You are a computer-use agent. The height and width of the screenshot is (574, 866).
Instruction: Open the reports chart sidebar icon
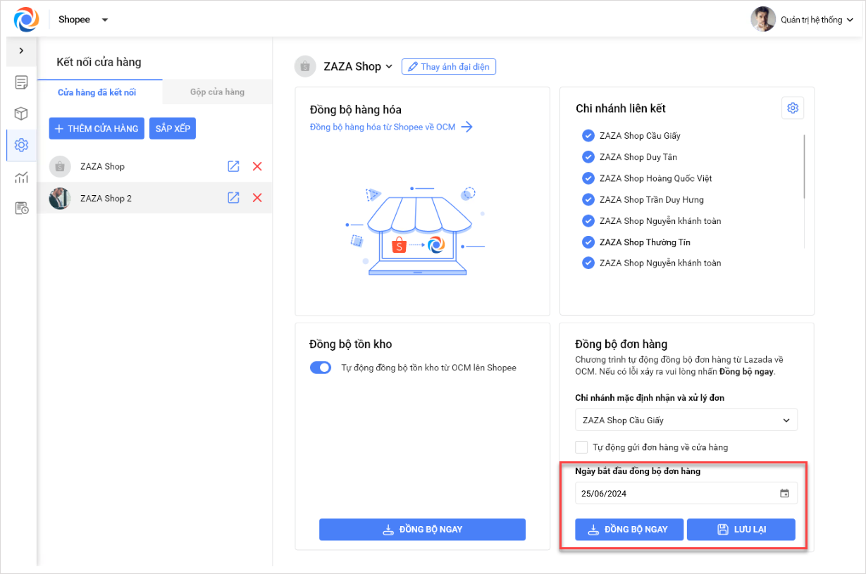21,177
